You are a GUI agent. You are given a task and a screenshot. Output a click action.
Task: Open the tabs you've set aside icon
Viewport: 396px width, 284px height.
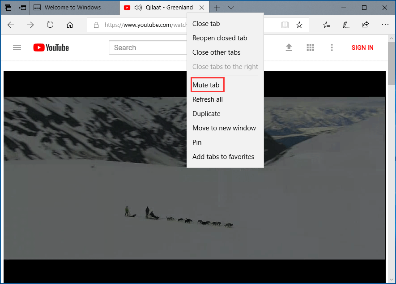(8, 8)
